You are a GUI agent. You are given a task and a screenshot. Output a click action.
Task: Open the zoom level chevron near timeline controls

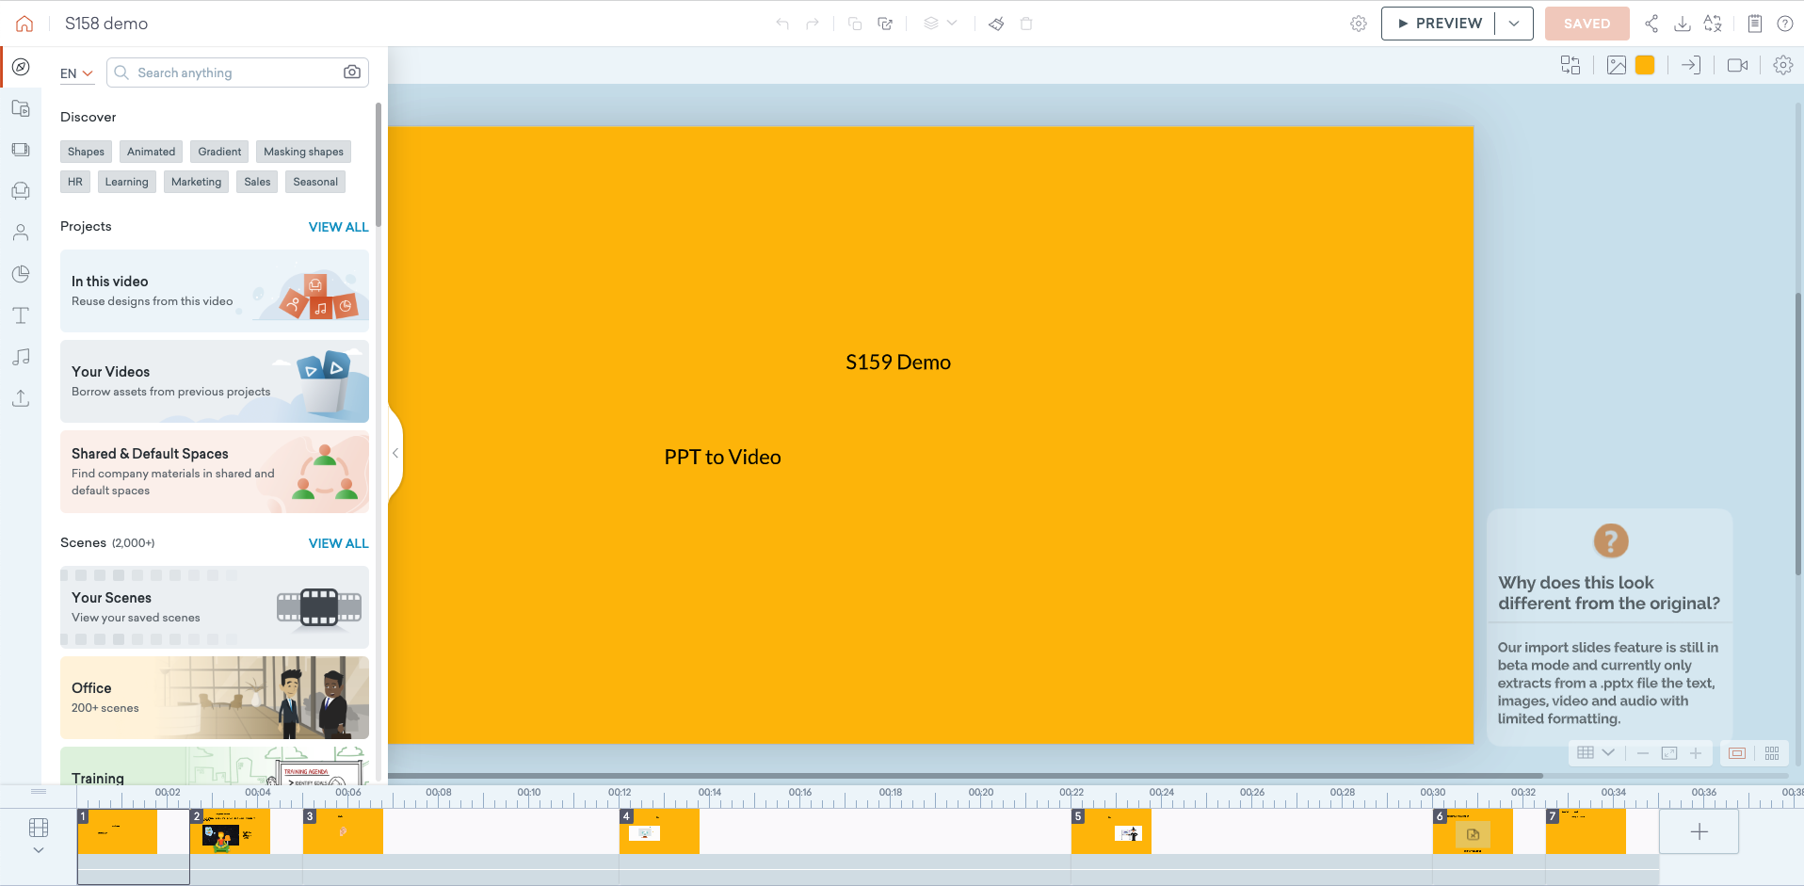(x=1609, y=752)
